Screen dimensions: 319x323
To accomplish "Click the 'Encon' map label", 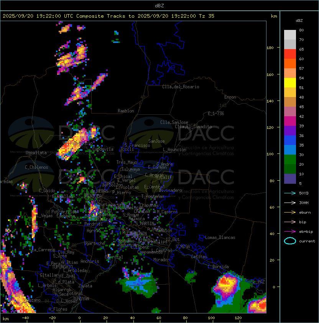I will 230,97.
